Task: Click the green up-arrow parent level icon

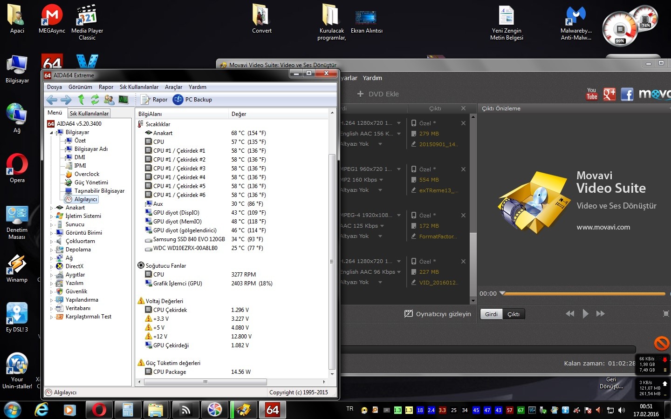Action: point(81,100)
